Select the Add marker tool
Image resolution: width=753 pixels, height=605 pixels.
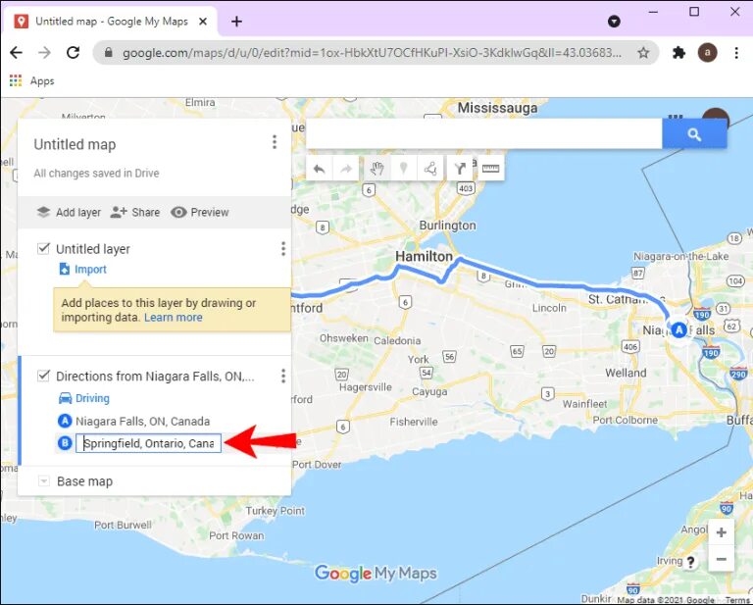click(403, 169)
